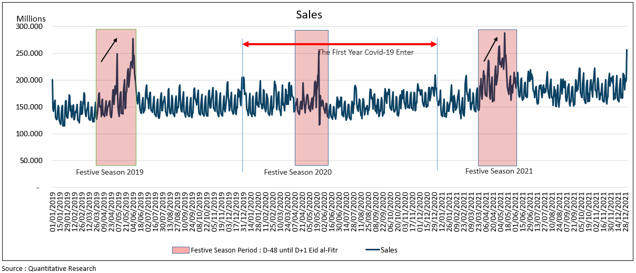Select the "Sales" chart title
636x273 pixels.
(x=309, y=15)
